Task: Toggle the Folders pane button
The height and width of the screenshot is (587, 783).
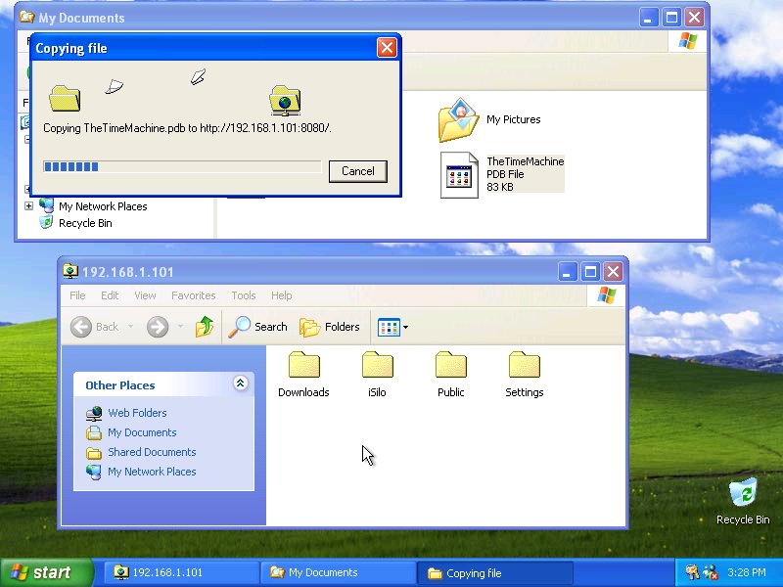Action: coord(330,327)
